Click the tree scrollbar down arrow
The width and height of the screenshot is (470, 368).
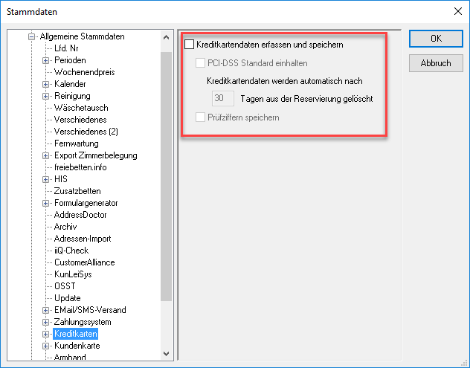[167, 354]
